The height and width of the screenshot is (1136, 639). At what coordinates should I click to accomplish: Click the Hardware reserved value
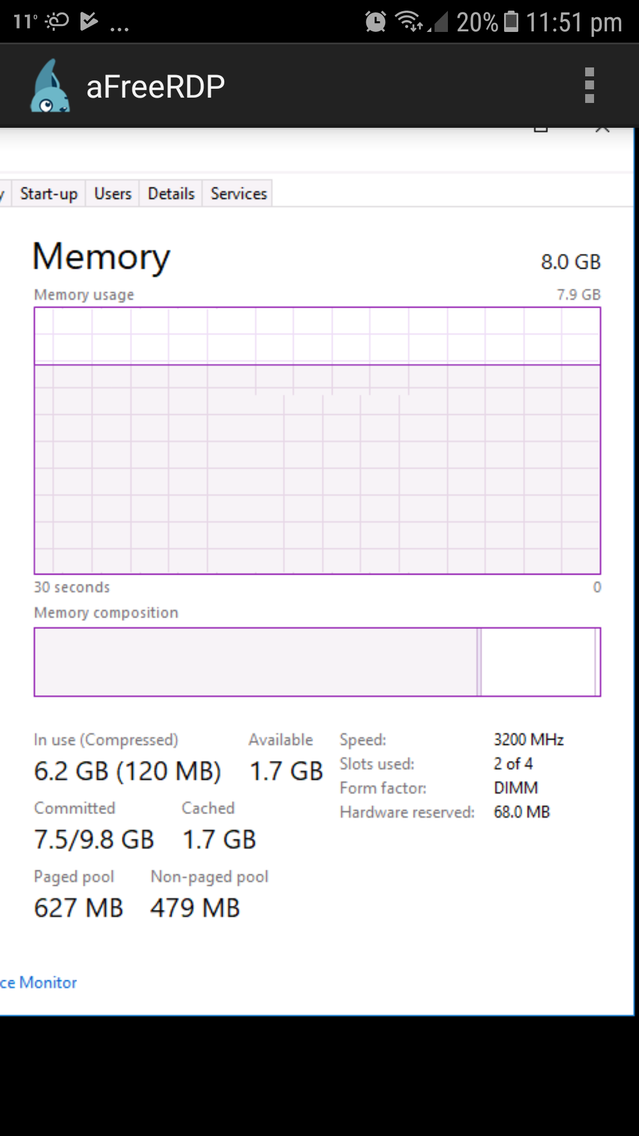click(x=521, y=812)
